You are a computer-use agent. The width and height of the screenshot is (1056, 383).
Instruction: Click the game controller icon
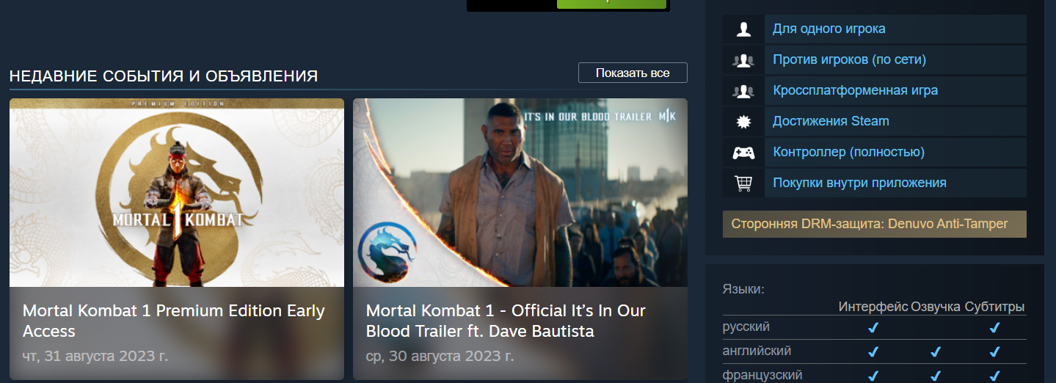[x=743, y=153]
